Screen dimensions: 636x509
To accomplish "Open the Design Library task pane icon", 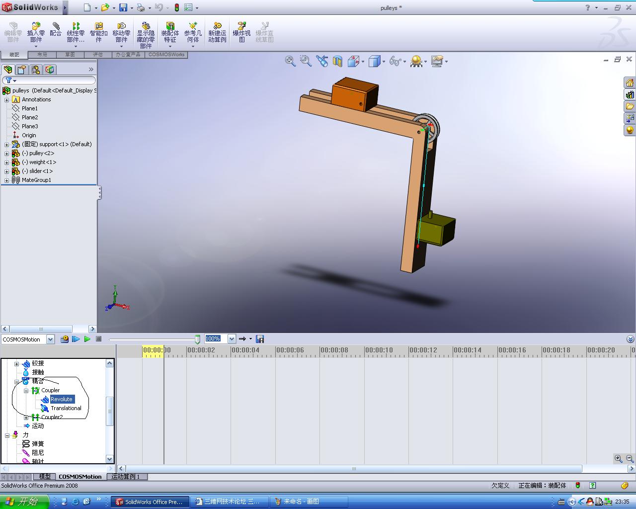I will (x=630, y=94).
